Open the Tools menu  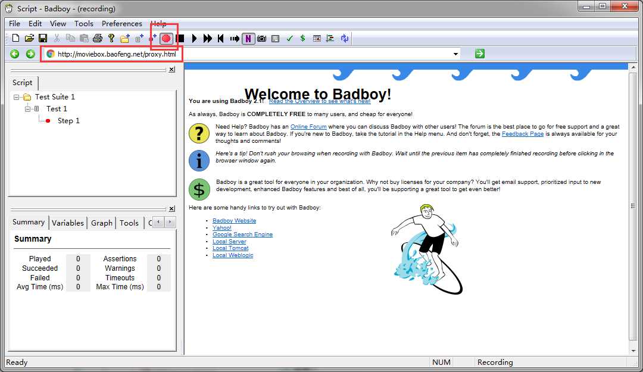click(x=84, y=23)
